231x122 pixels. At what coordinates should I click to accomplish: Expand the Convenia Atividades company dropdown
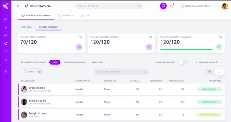pos(198,6)
